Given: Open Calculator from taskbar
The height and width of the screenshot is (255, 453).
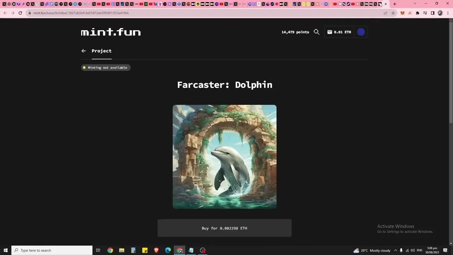Looking at the screenshot, I should [x=133, y=250].
